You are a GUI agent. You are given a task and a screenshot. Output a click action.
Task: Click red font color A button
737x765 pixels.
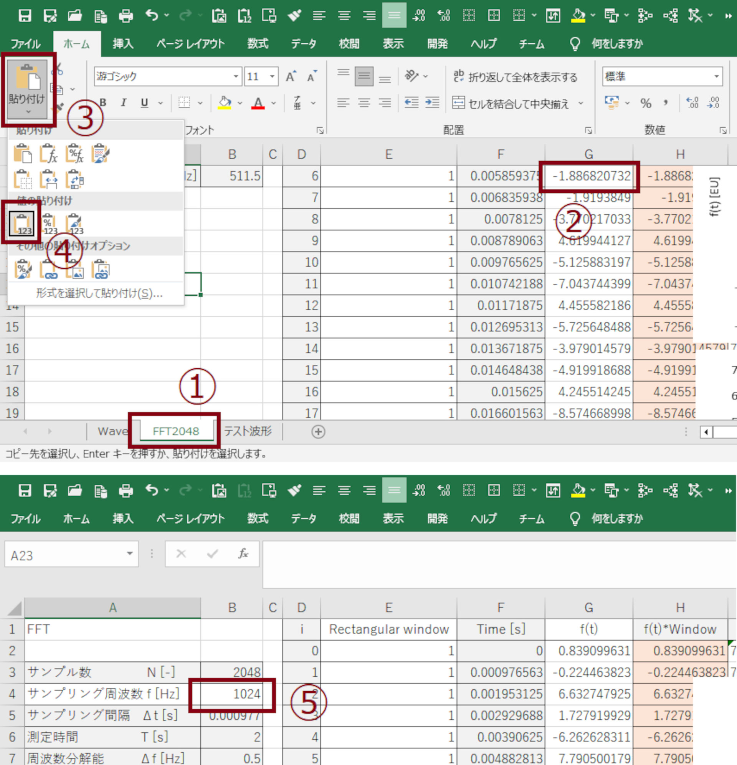258,103
